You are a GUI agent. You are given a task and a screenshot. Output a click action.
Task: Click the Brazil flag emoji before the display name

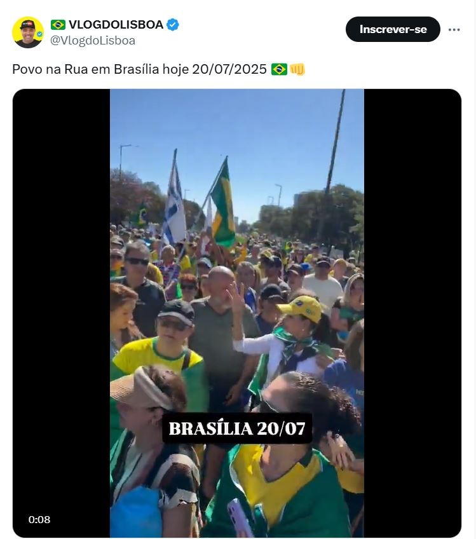click(58, 25)
